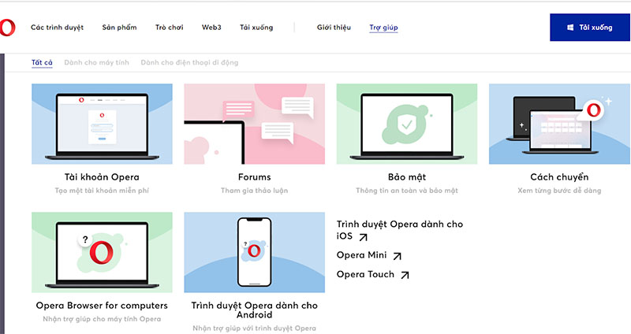
Task: Click the Bảo mật title link
Action: 407,177
